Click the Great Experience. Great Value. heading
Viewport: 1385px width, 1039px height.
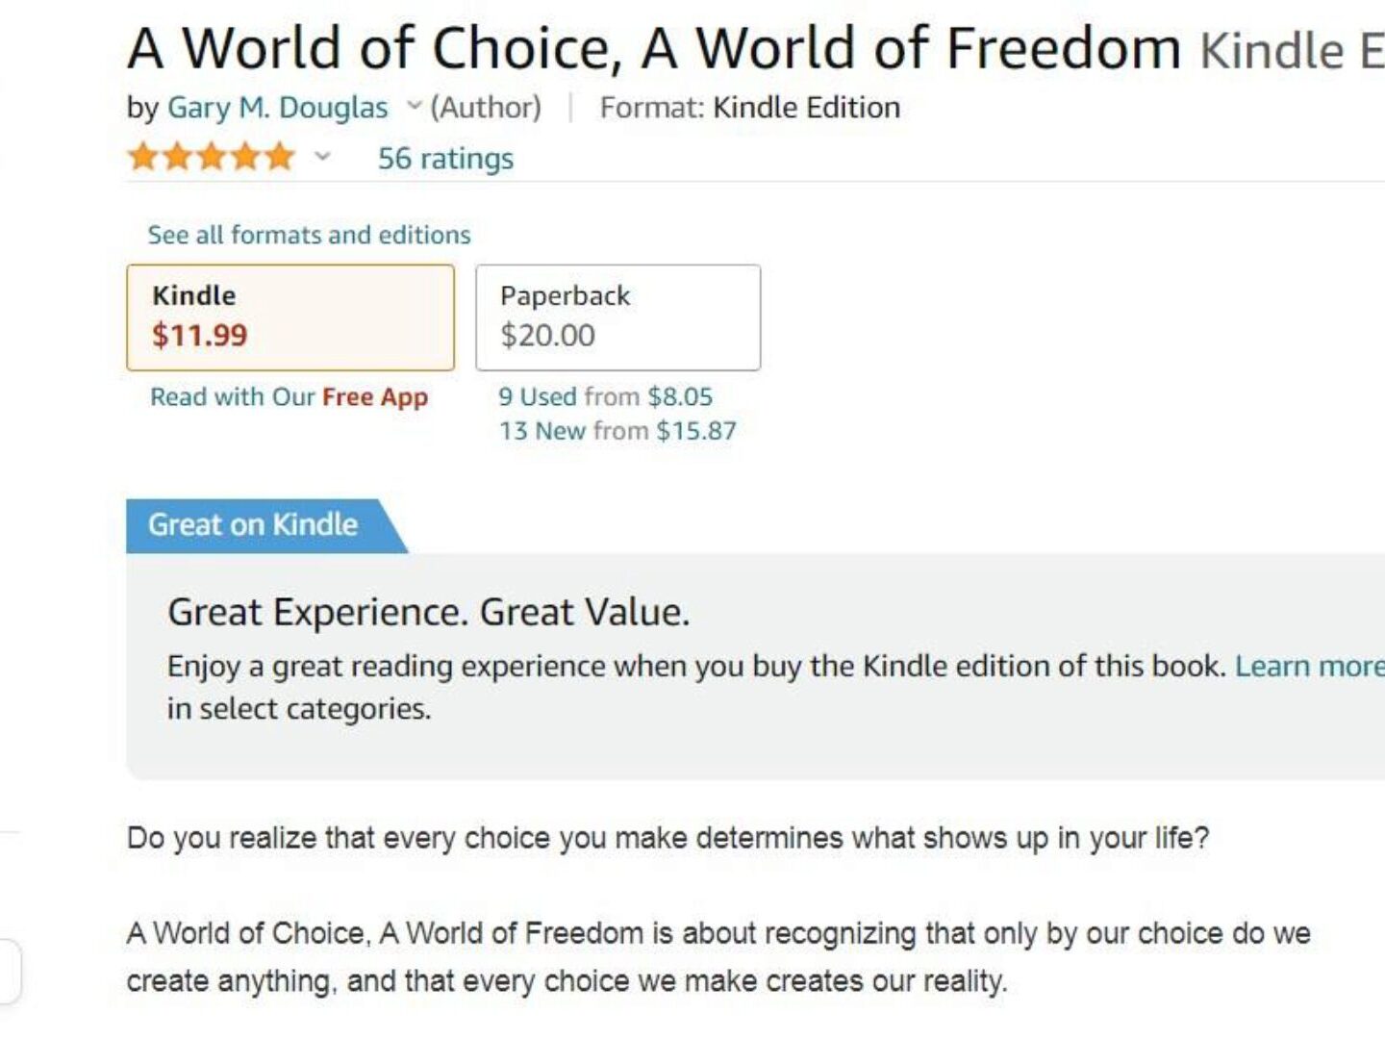428,612
